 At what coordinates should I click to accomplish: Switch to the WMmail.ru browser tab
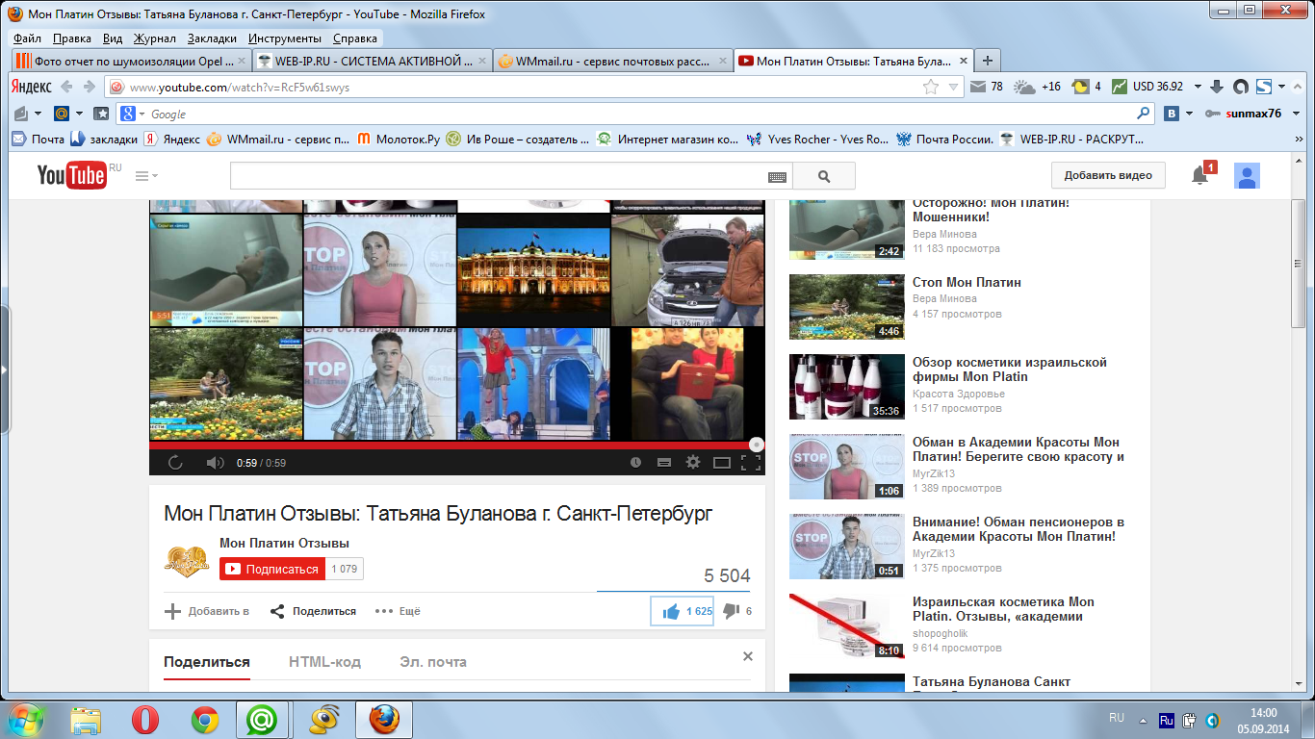tap(612, 61)
